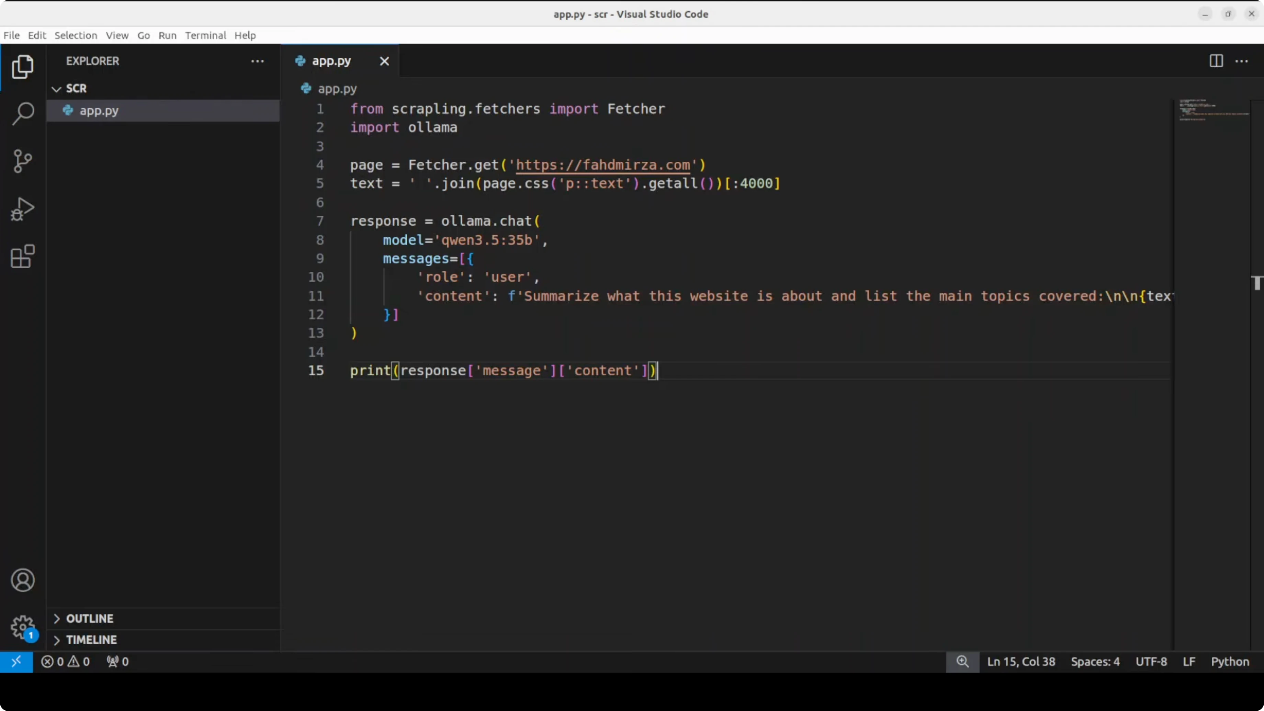Open the Terminal menu
1264x711 pixels.
pos(206,35)
